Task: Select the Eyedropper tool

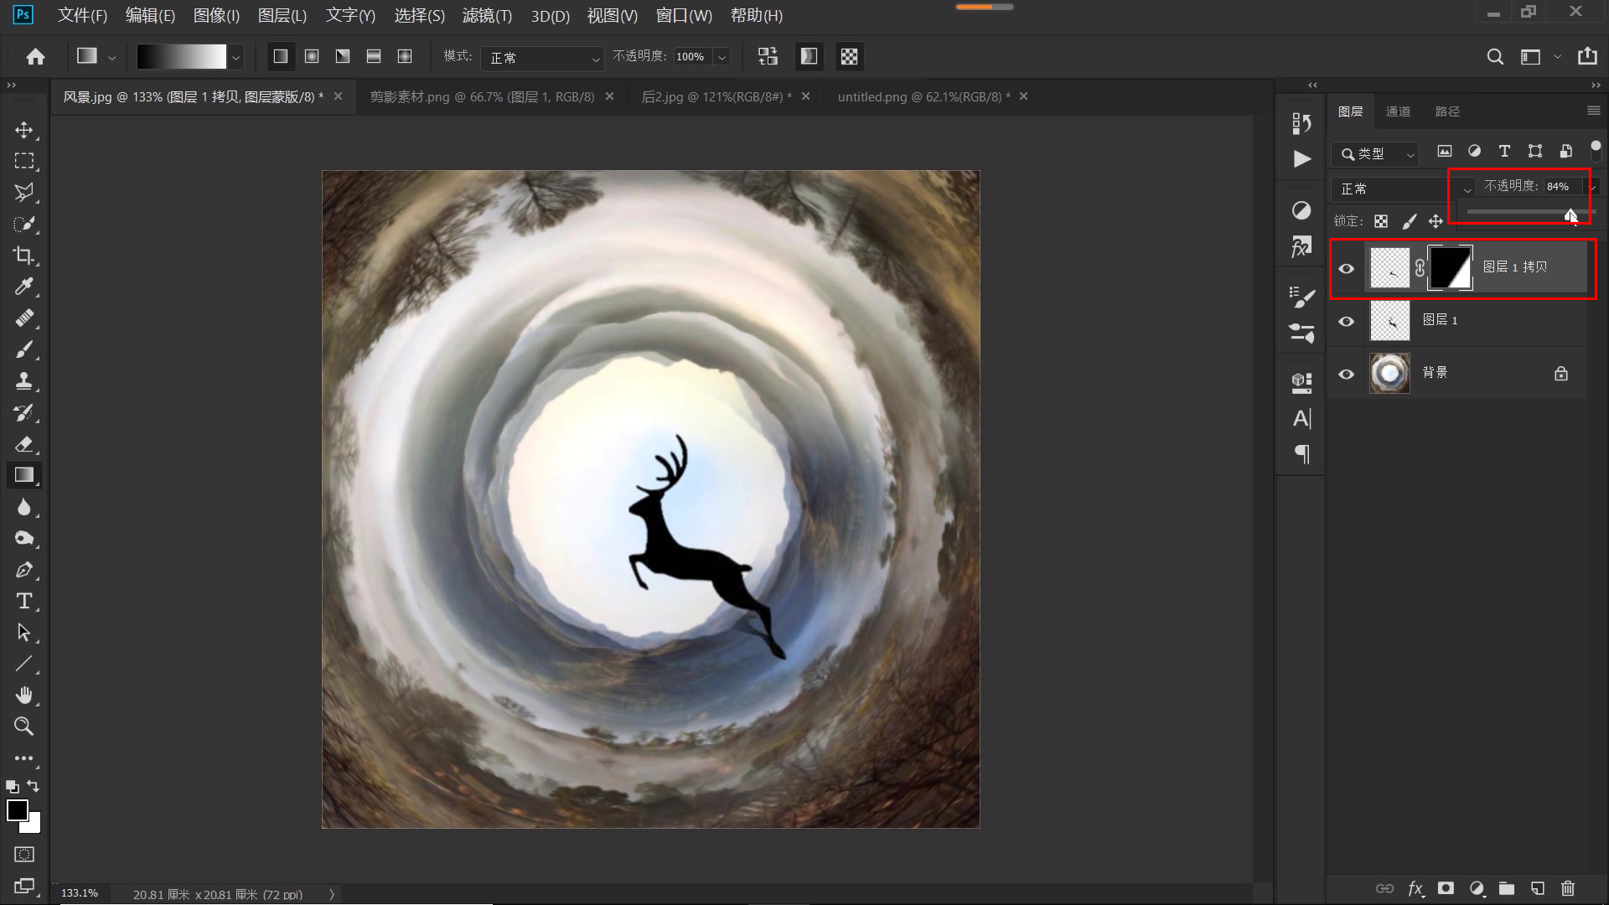Action: pyautogui.click(x=23, y=287)
